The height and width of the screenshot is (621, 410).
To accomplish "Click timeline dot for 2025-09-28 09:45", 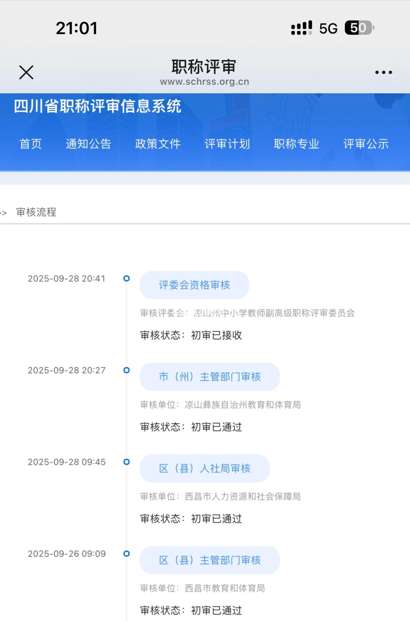I will [x=126, y=462].
